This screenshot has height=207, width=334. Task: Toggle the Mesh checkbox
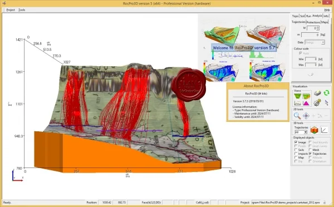310,150
